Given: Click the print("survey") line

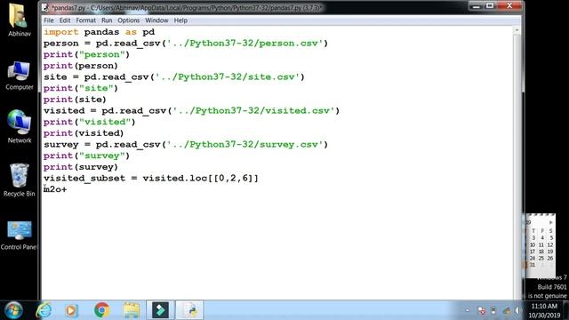Looking at the screenshot, I should pyautogui.click(x=86, y=156).
